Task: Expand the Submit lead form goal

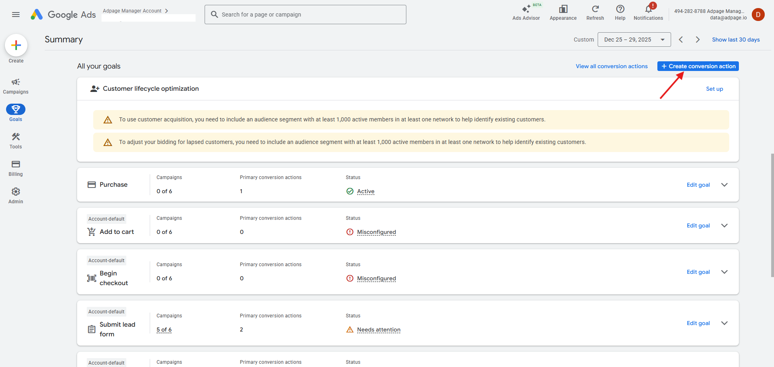Action: click(x=724, y=323)
